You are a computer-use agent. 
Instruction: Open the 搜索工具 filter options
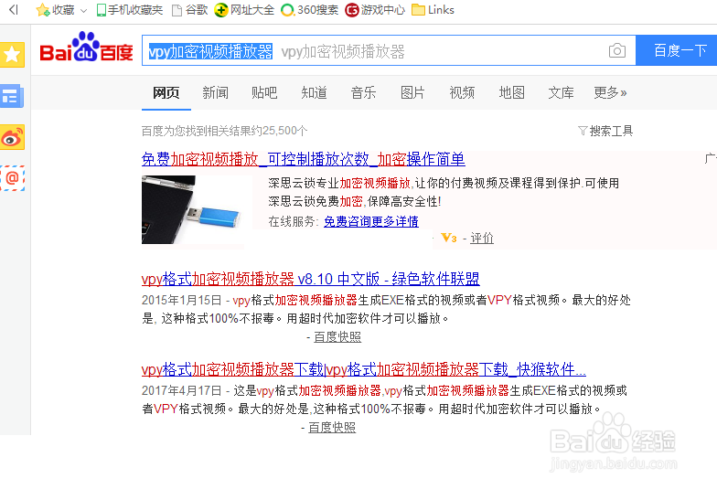click(x=605, y=132)
